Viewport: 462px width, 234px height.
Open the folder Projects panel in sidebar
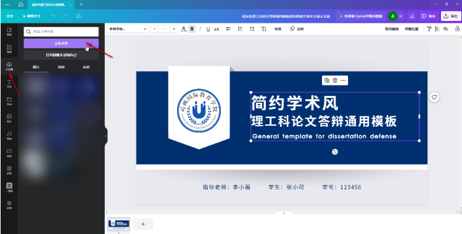point(9,101)
